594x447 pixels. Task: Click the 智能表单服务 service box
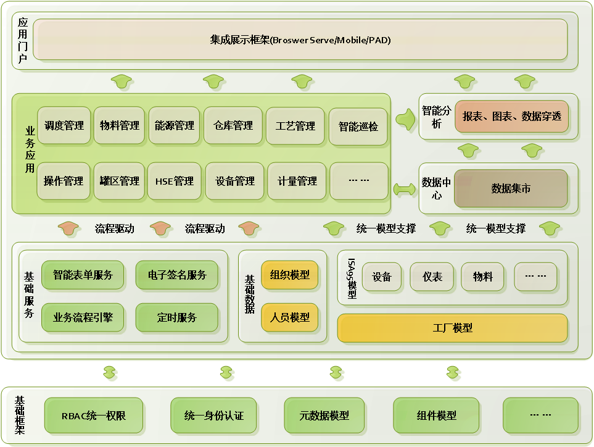(x=83, y=275)
